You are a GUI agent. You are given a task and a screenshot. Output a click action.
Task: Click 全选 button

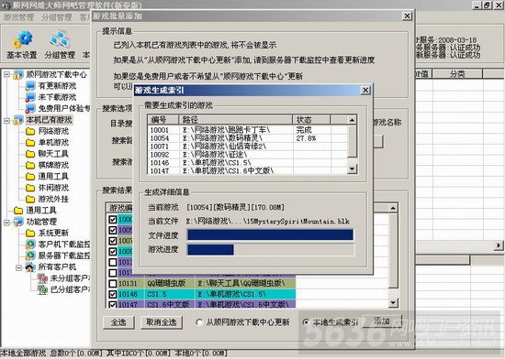118,322
